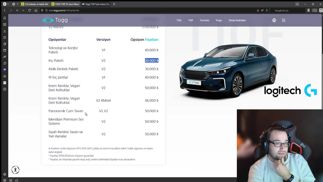Open the apps grid icon
The height and width of the screenshot is (182, 323).
pos(284,20)
